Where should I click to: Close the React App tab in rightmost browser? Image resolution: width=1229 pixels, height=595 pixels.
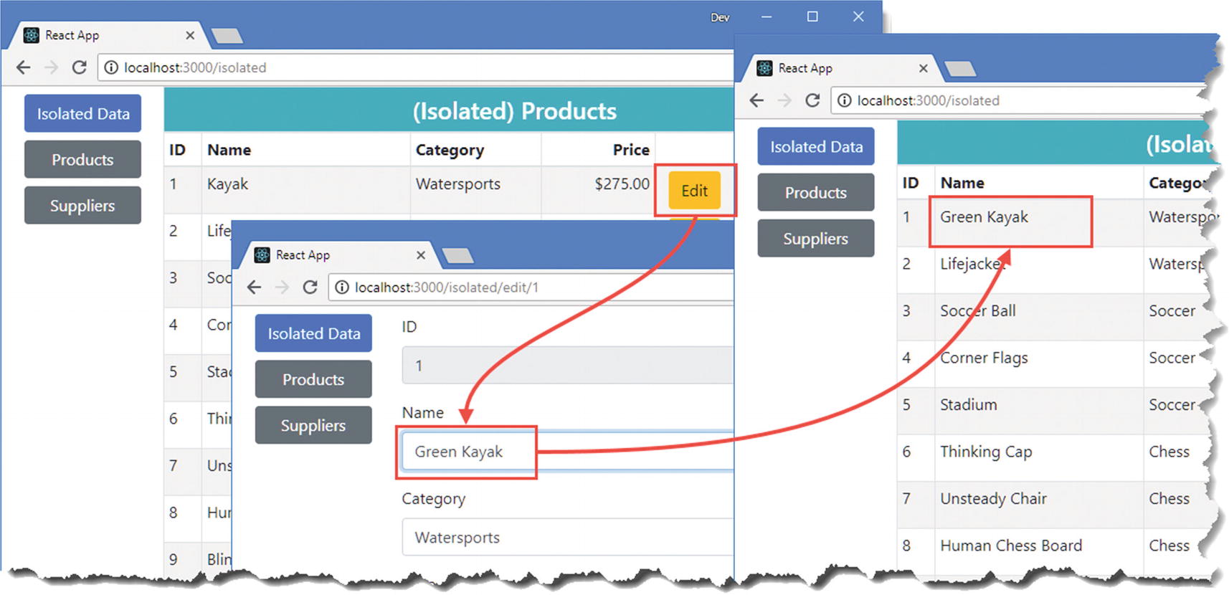coord(924,68)
